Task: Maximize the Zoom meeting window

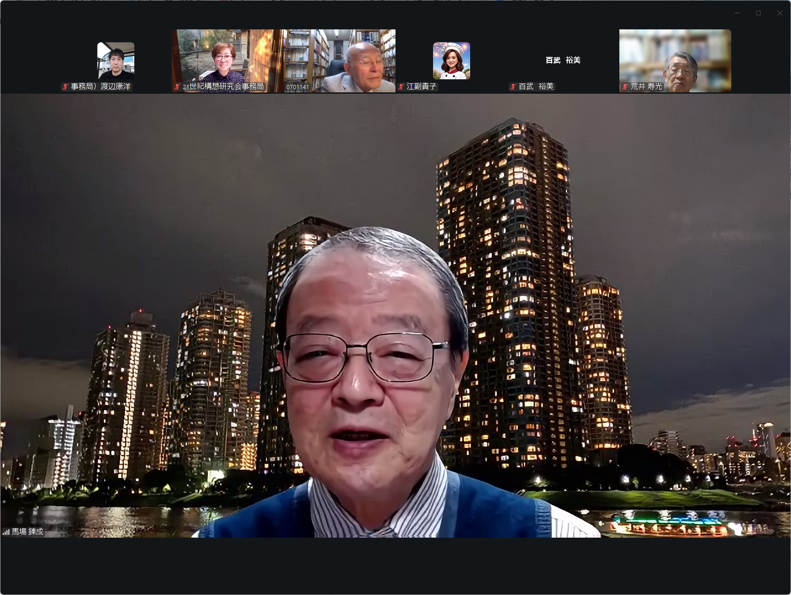Action: 758,13
